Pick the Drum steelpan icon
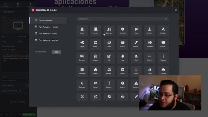 123,44
